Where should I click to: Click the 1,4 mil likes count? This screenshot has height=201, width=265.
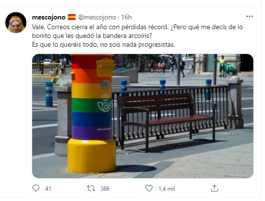point(166,189)
